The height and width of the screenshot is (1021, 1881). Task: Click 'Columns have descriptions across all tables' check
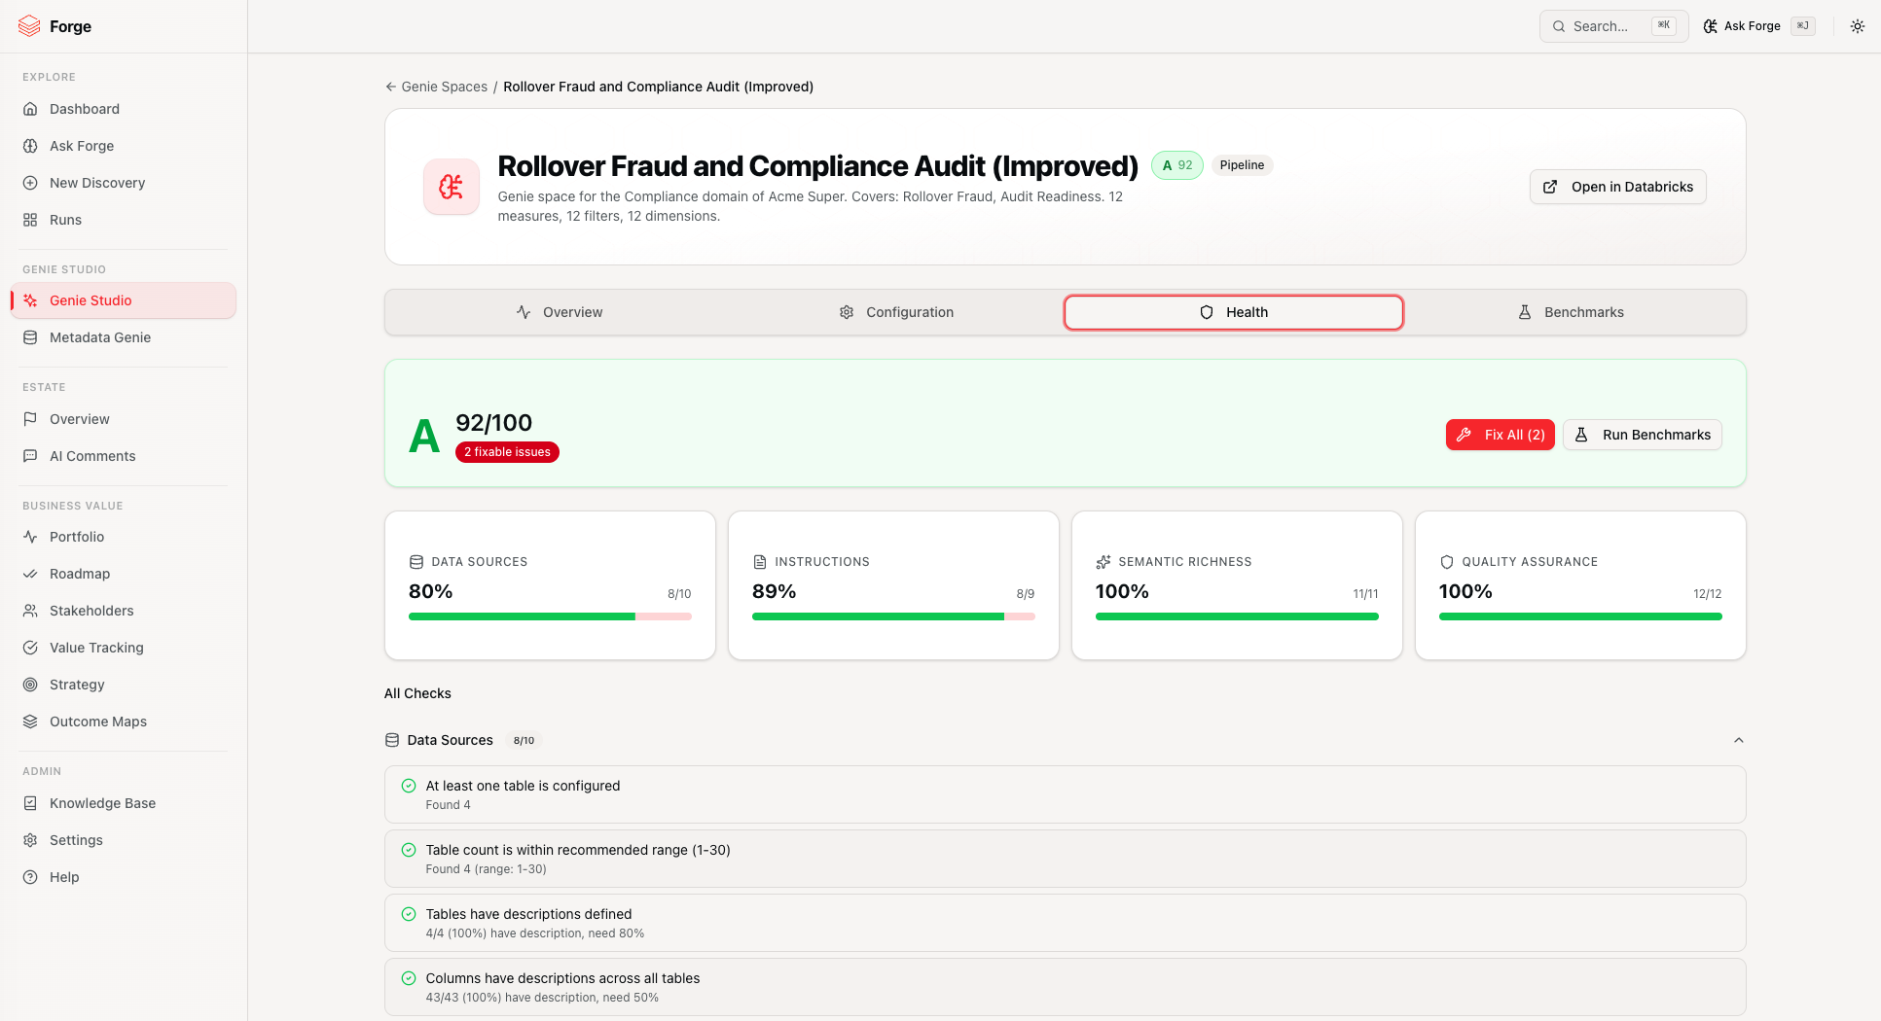(x=1065, y=987)
